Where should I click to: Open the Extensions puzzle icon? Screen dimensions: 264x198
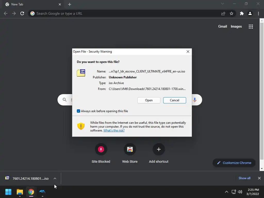242,13
